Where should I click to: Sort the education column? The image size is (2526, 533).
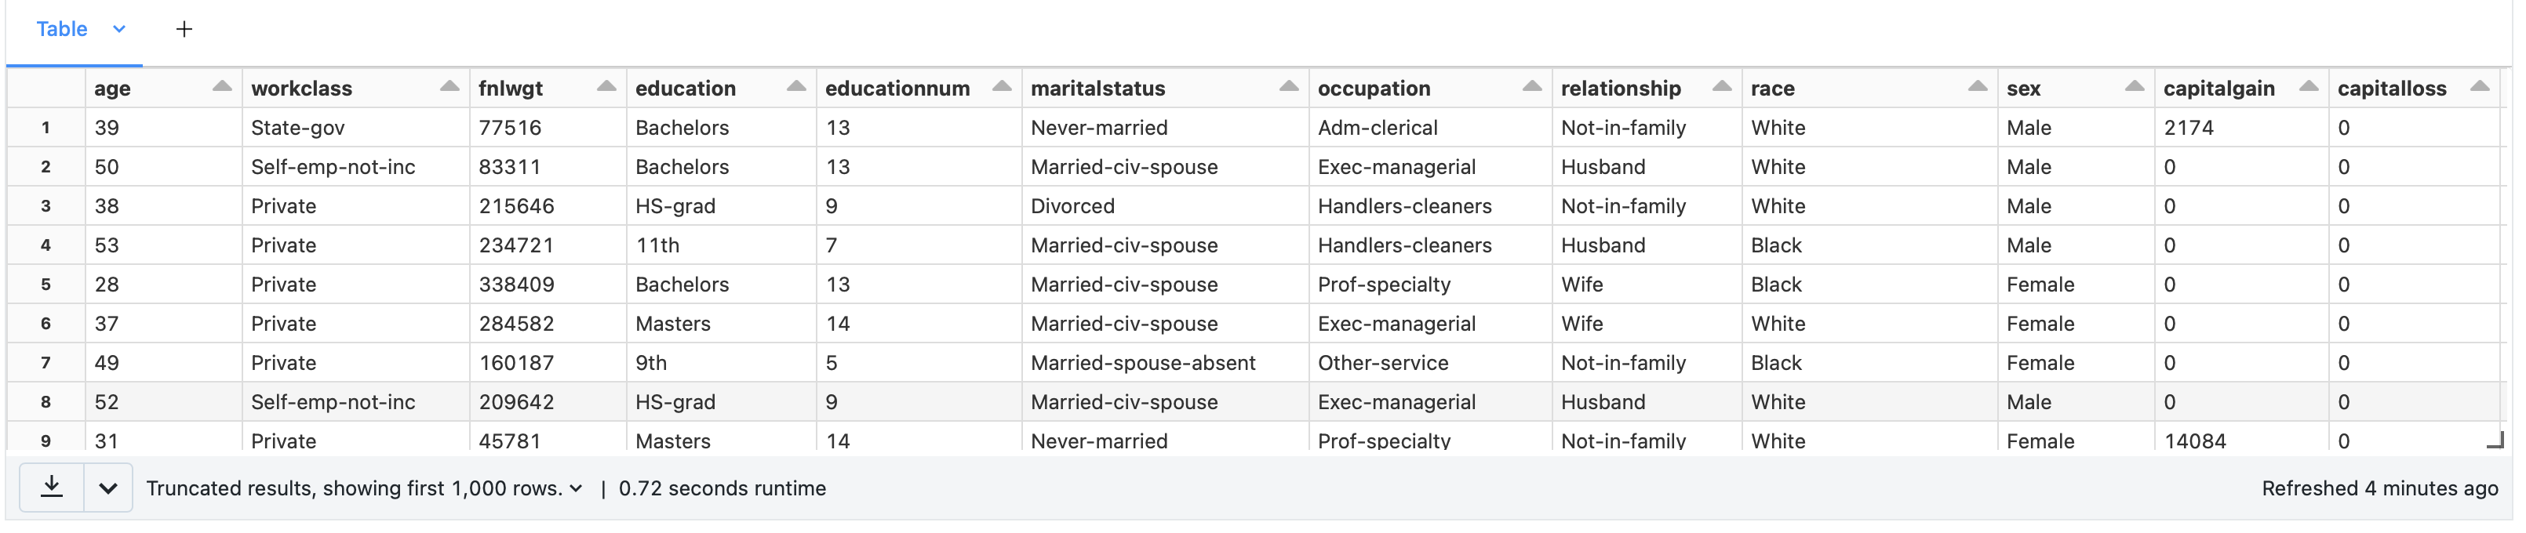coord(796,87)
